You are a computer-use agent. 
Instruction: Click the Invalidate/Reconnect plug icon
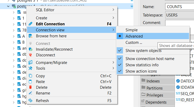pyautogui.click(x=30, y=49)
